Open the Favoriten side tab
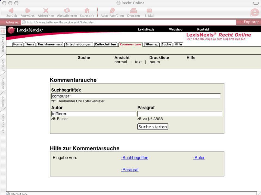The height and width of the screenshot is (195, 261). (3, 44)
